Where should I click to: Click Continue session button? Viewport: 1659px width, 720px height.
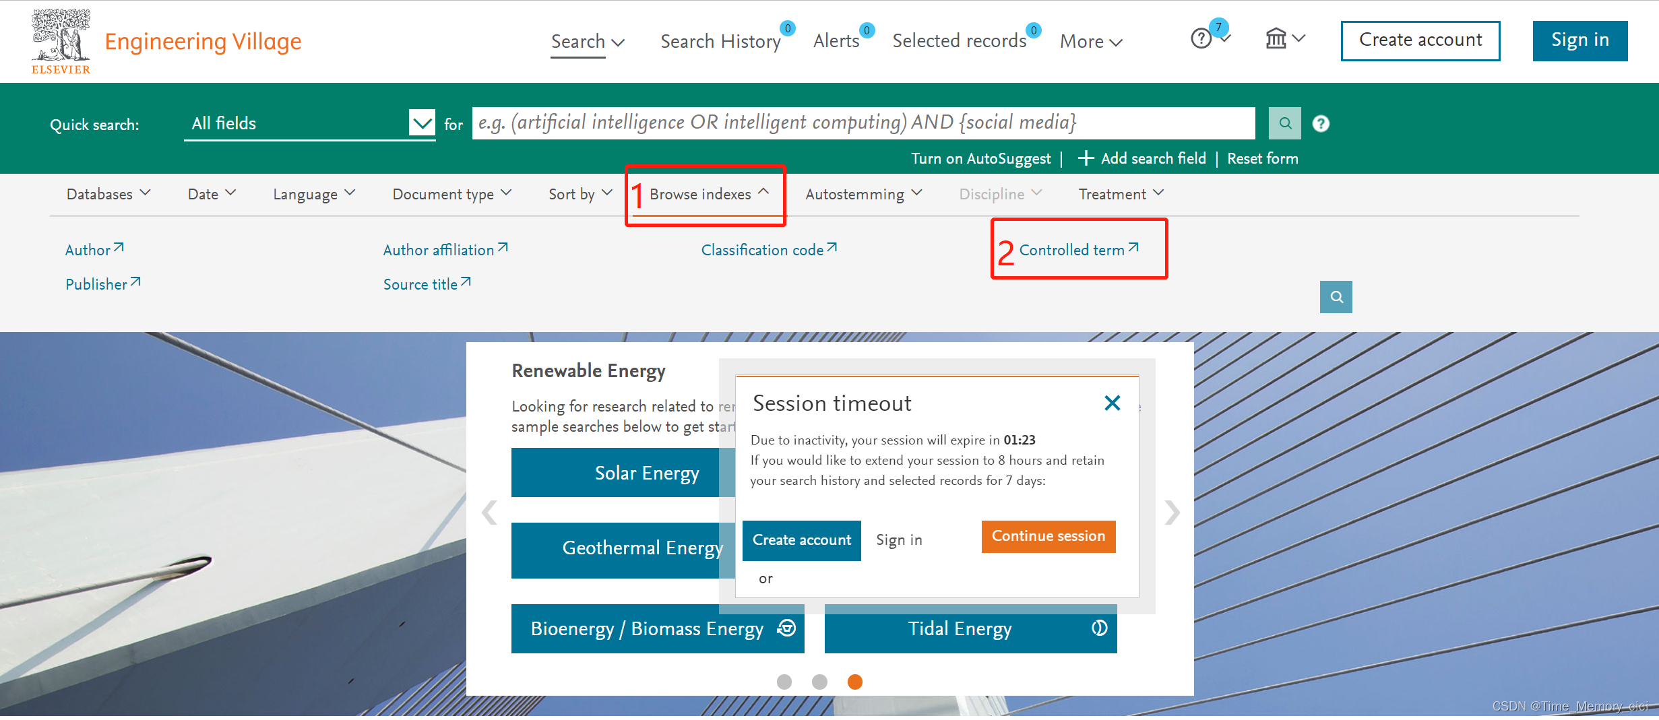coord(1048,536)
